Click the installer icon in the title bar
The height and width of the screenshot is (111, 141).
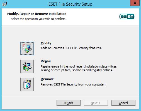coord(4,4)
